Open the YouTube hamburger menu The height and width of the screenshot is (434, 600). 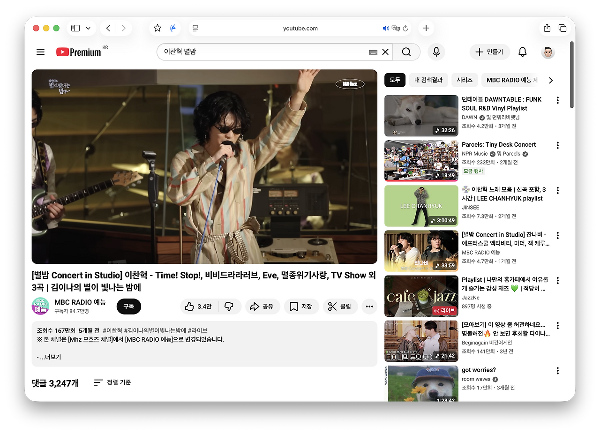tap(40, 52)
